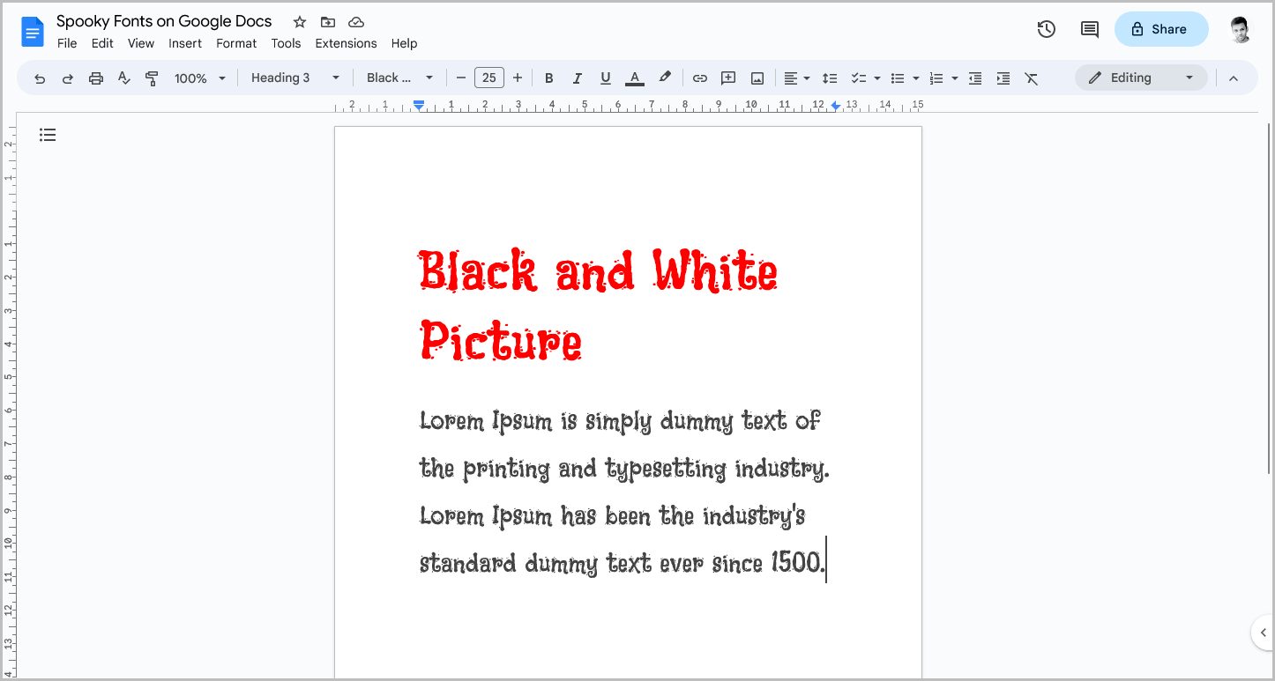Viewport: 1275px width, 681px height.
Task: Select the Paint format tool
Action: coord(152,78)
